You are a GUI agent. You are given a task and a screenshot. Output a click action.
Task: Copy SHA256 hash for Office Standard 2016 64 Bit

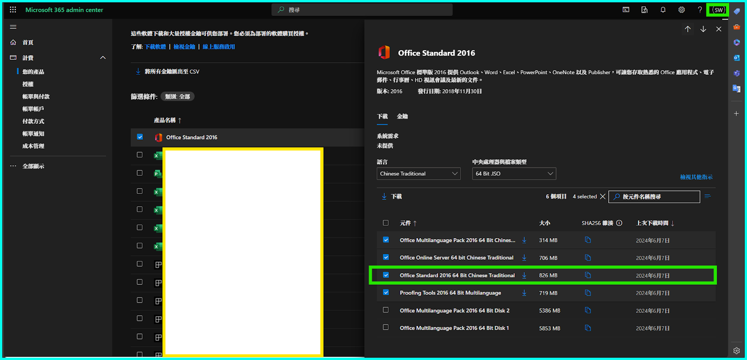click(x=588, y=275)
